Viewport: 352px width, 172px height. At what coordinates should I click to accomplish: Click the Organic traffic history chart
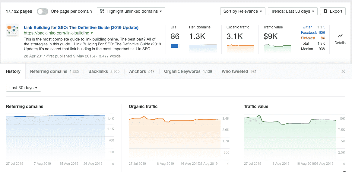point(175,138)
